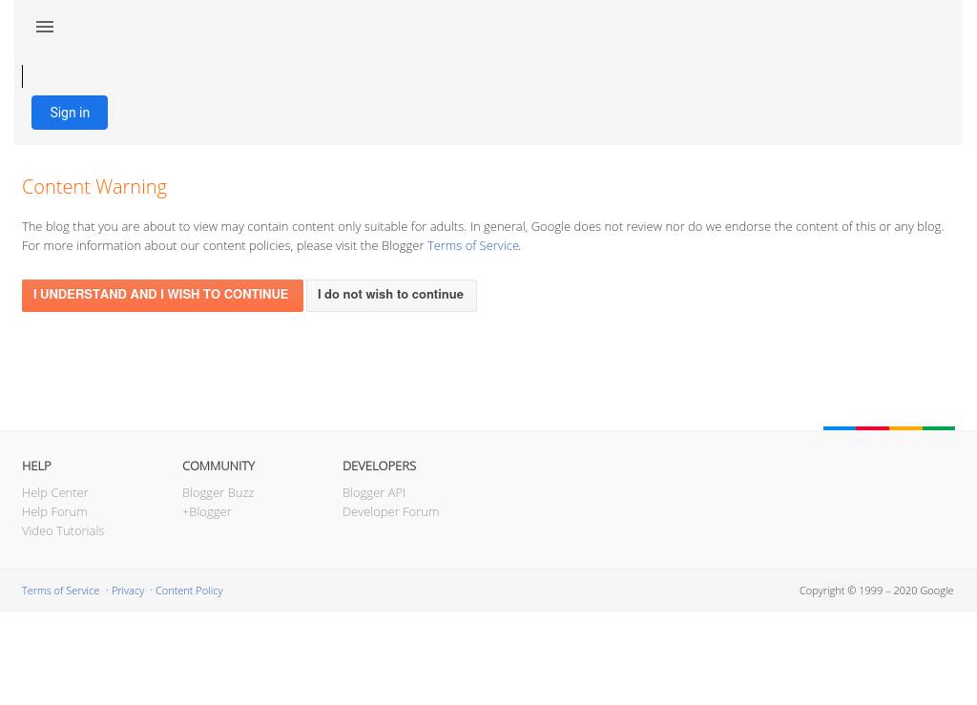Click the Sign in button
This screenshot has width=977, height=705.
[70, 113]
